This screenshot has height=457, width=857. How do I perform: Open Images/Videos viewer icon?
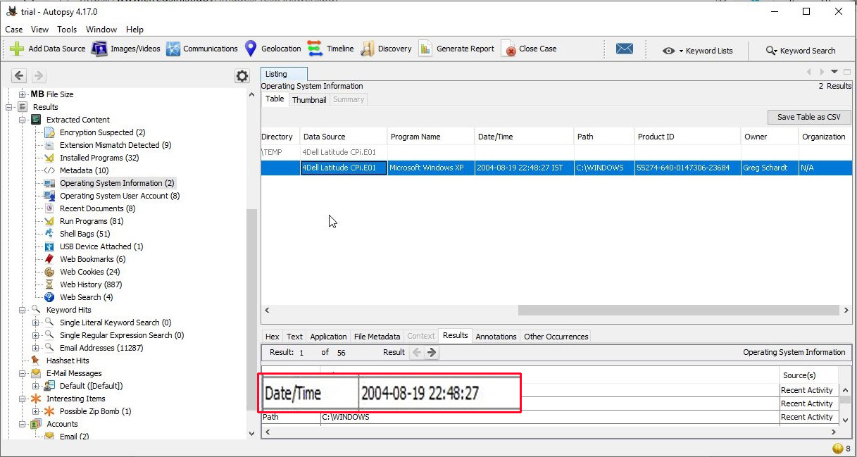[x=99, y=49]
